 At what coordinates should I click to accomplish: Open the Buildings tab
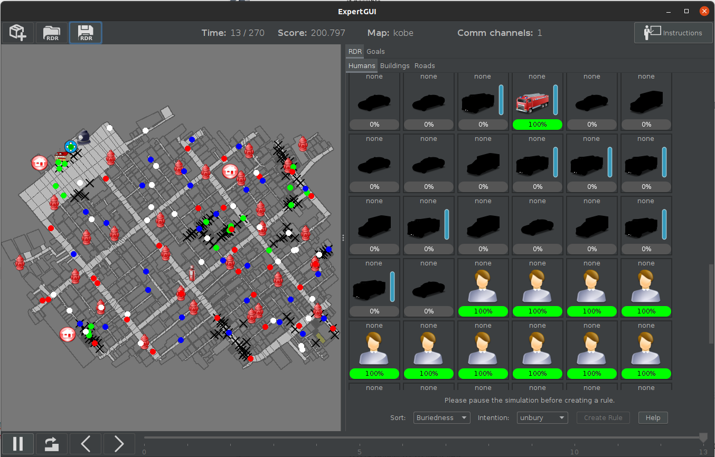395,65
